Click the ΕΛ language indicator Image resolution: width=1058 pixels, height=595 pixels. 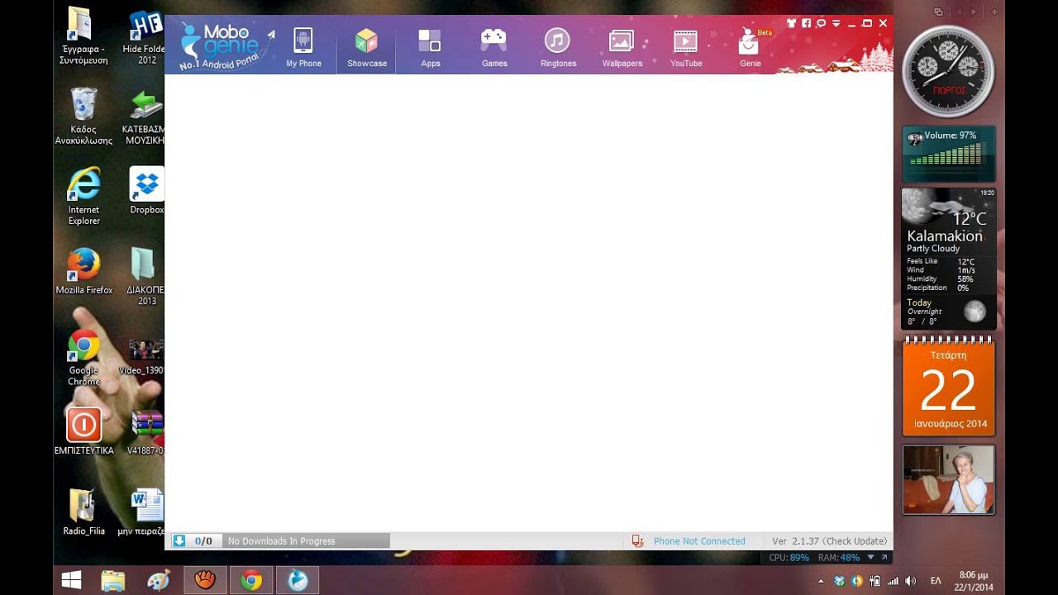(x=936, y=581)
